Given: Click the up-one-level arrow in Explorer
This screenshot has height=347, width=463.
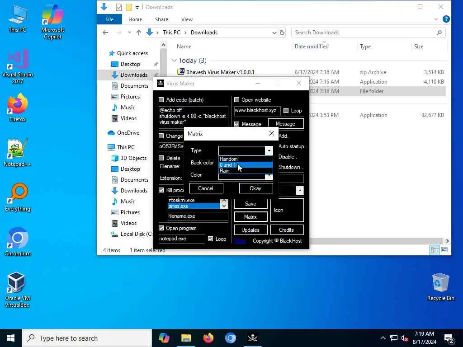Looking at the screenshot, I should click(139, 33).
